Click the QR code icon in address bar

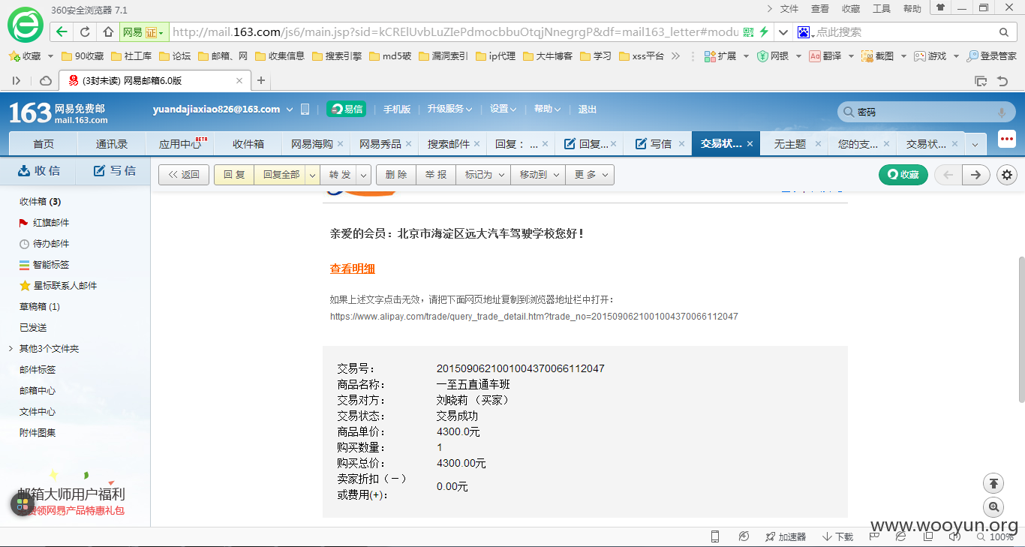click(x=748, y=32)
